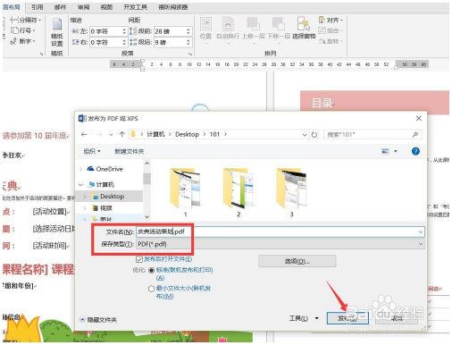Open the Developer ribbon tab
The width and height of the screenshot is (452, 345).
(x=135, y=7)
